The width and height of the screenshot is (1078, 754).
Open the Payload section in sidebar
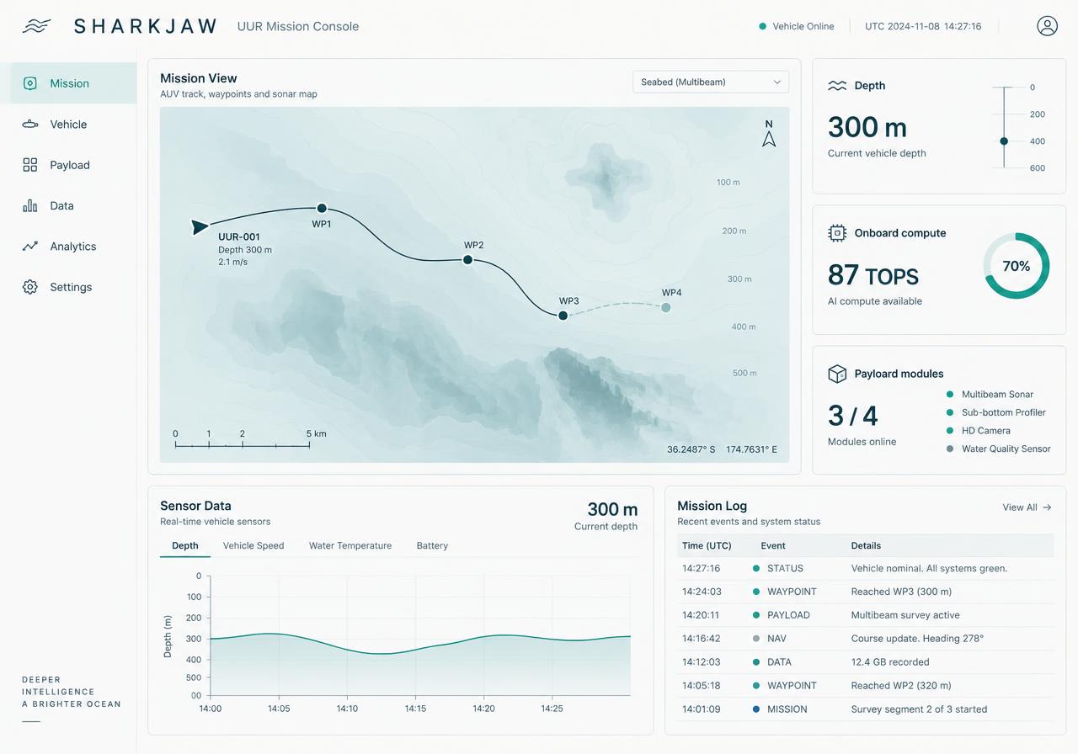coord(68,165)
